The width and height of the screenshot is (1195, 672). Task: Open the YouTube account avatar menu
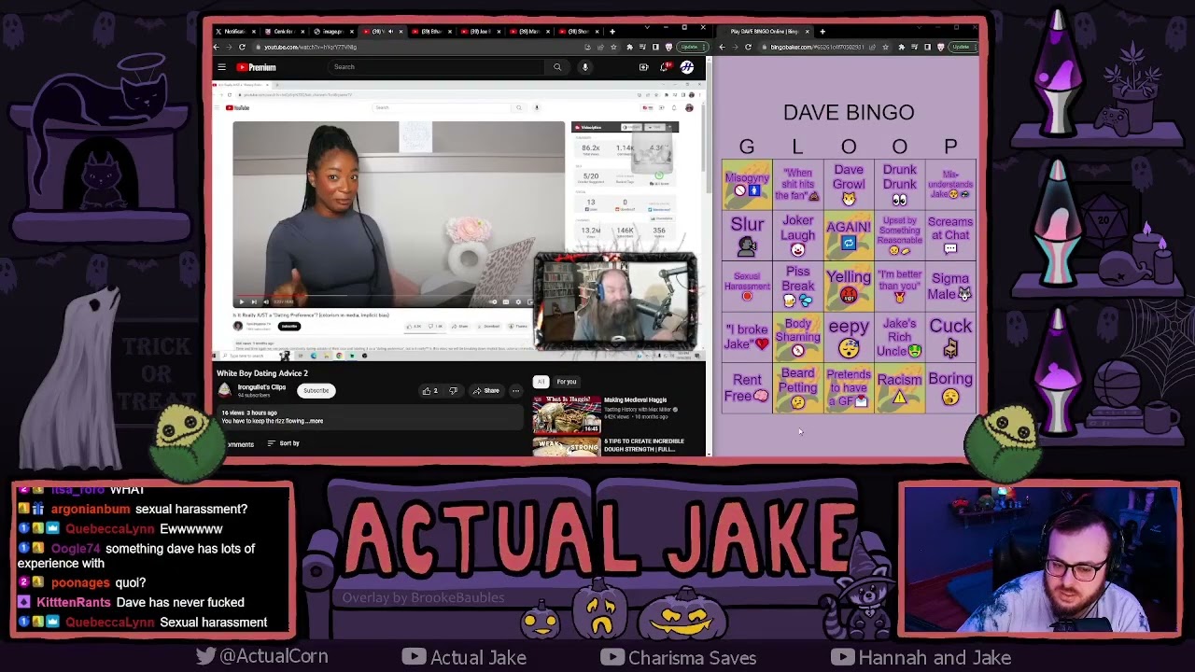pyautogui.click(x=687, y=67)
